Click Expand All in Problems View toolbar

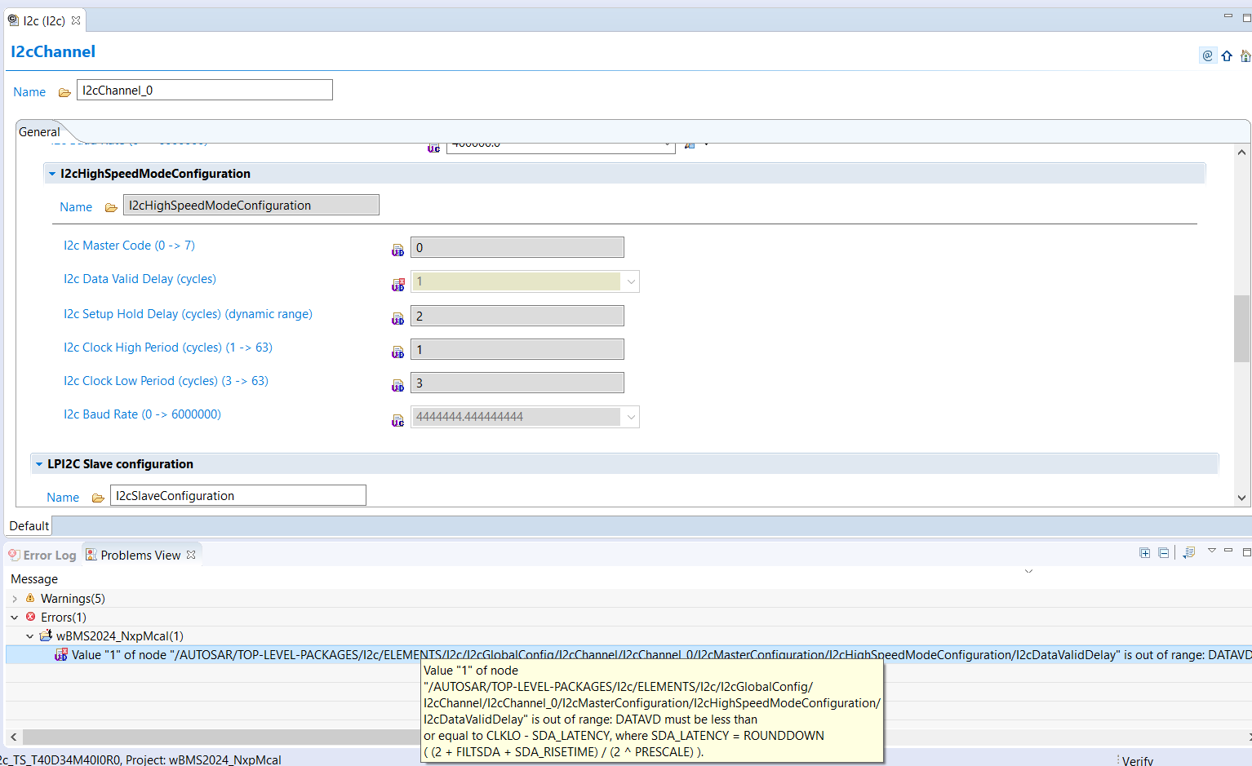[x=1144, y=552]
